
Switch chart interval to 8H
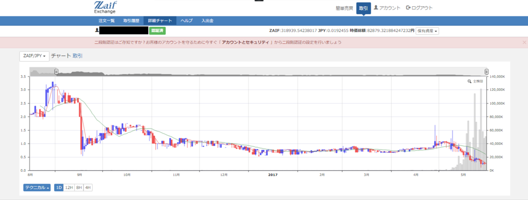pyautogui.click(x=79, y=188)
